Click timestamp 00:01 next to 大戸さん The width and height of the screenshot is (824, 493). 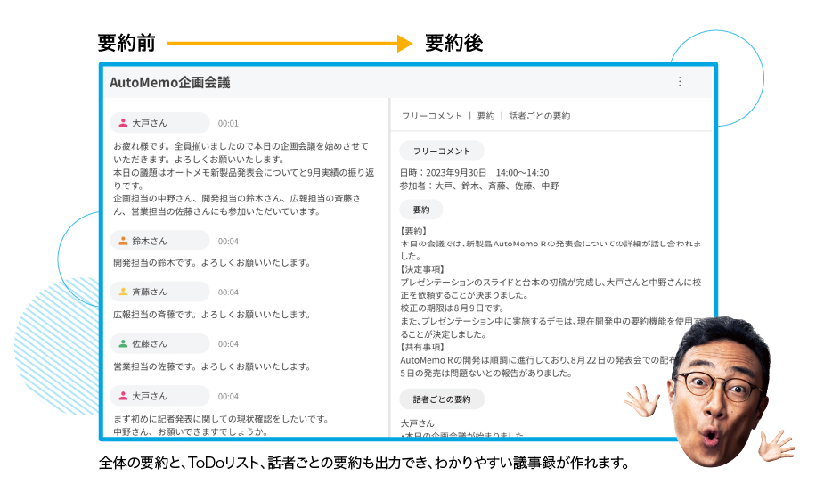(x=228, y=123)
